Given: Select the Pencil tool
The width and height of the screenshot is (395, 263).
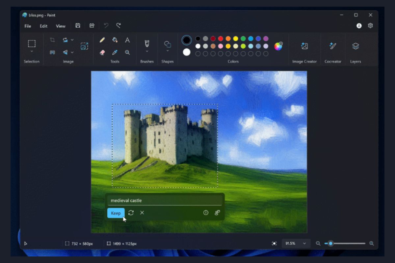Looking at the screenshot, I should [102, 40].
